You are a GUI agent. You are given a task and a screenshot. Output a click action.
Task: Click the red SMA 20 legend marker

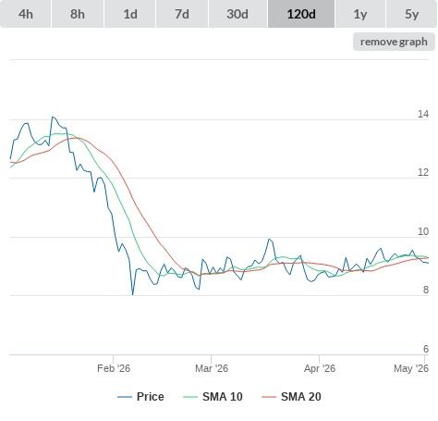point(269,397)
